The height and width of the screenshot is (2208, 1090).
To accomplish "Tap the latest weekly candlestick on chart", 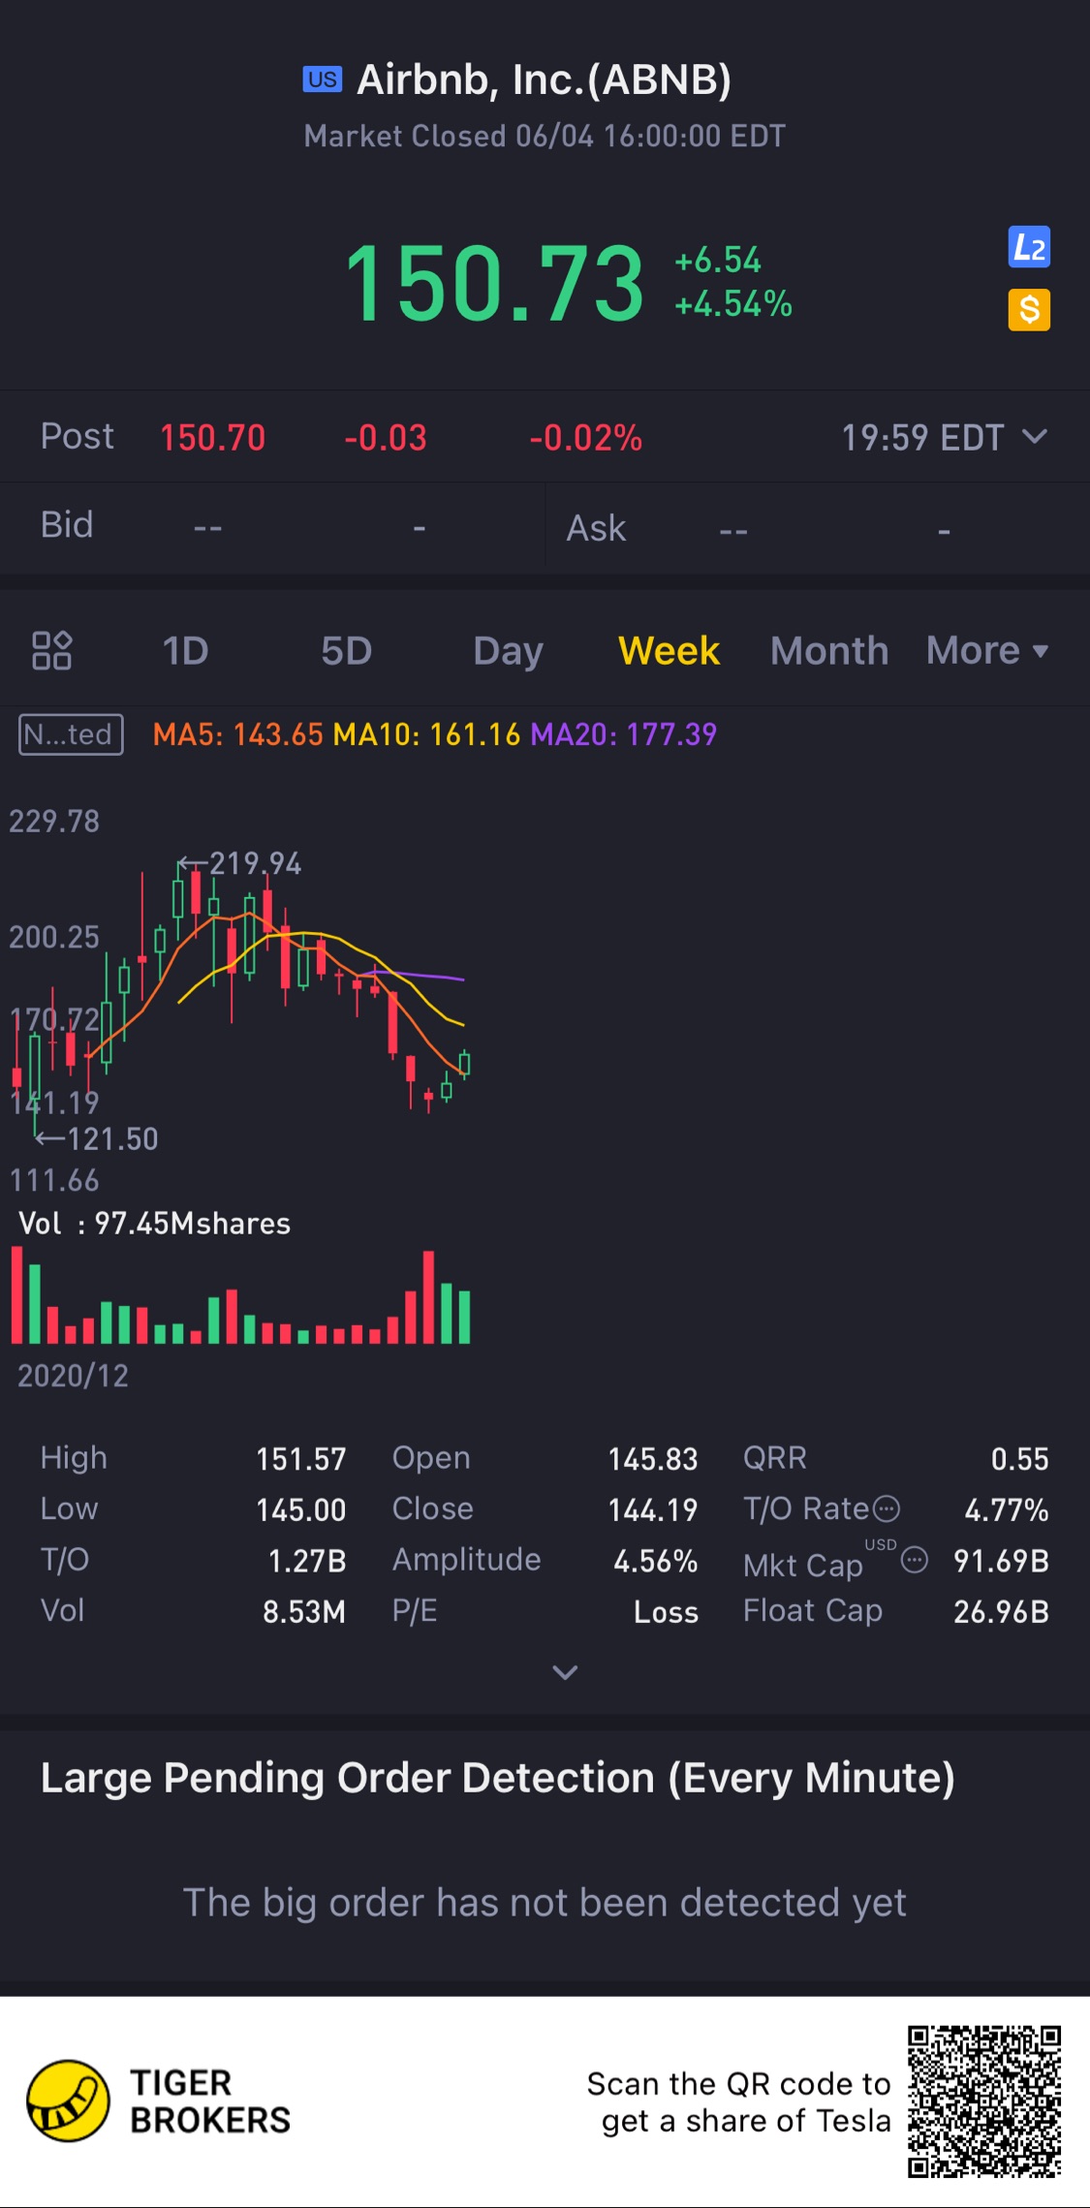I will coord(465,1064).
